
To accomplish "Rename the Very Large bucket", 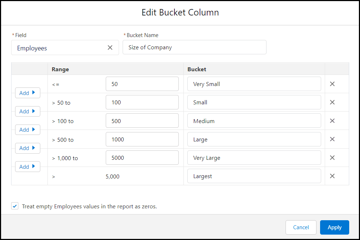I will point(254,158).
